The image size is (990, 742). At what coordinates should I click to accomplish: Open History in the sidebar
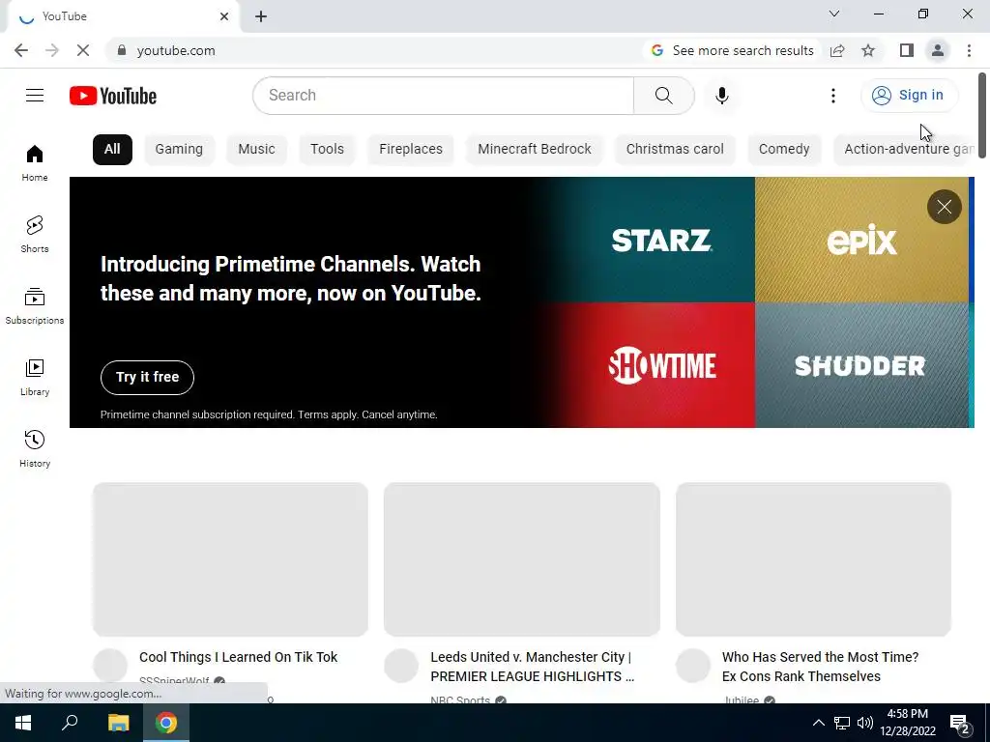[x=35, y=448]
